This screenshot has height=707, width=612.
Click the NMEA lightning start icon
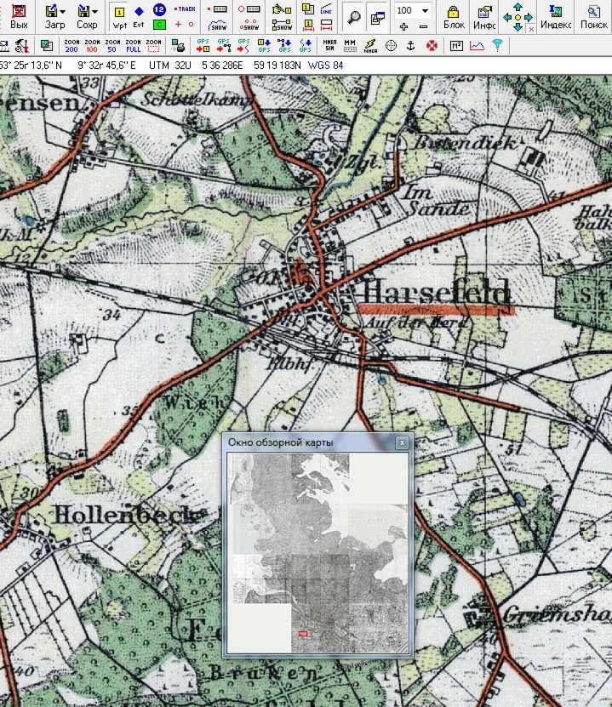tap(370, 46)
